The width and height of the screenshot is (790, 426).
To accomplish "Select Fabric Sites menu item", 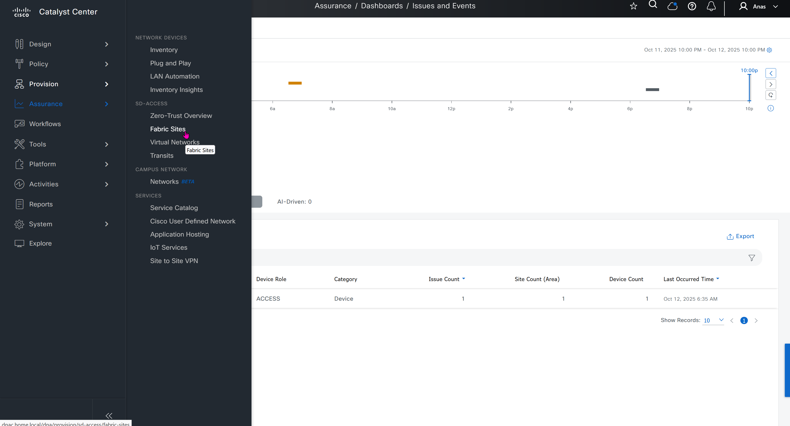I will pyautogui.click(x=167, y=129).
